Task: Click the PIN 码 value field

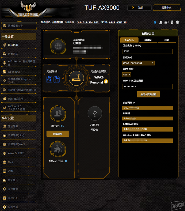Action: pyautogui.click(x=147, y=118)
